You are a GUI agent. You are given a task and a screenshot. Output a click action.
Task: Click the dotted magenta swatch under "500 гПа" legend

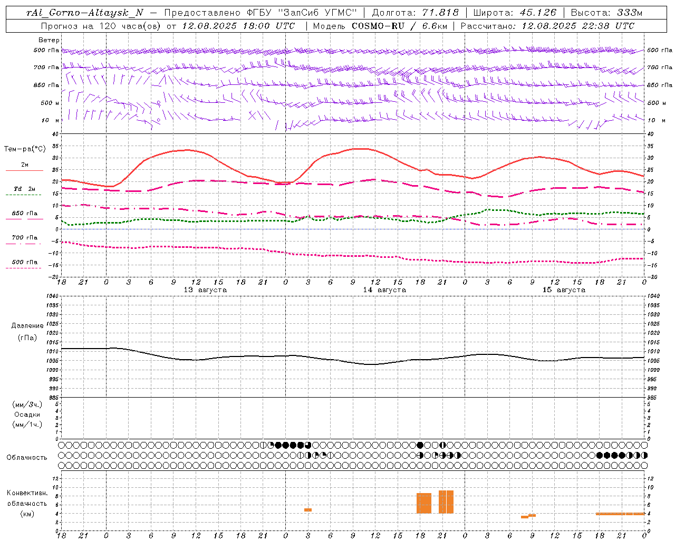[24, 268]
